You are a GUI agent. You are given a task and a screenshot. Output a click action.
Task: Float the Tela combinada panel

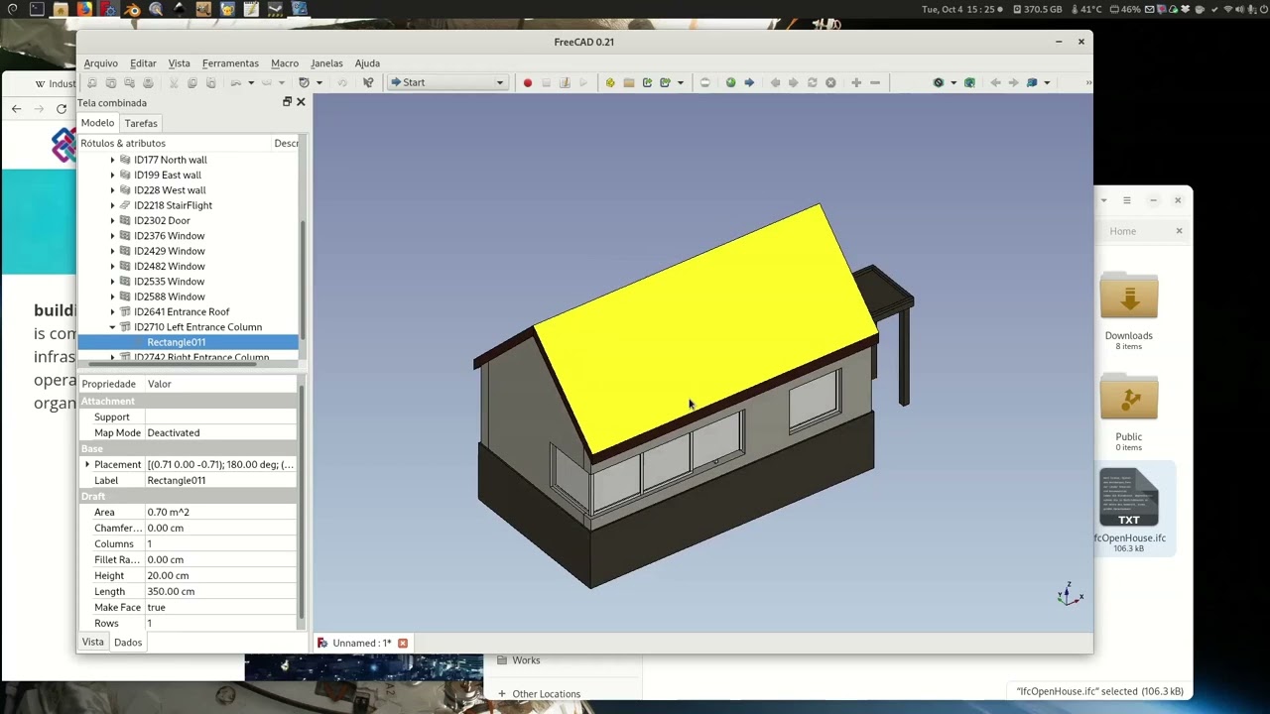click(x=288, y=102)
